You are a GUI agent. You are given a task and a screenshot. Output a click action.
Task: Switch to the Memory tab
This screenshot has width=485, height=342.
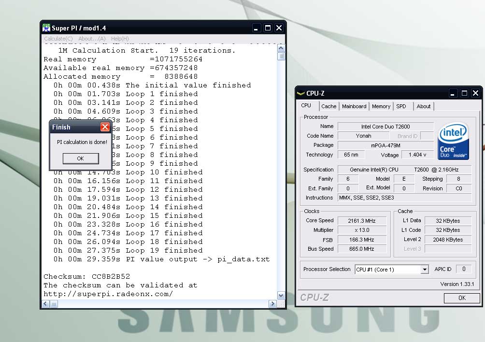coord(381,106)
